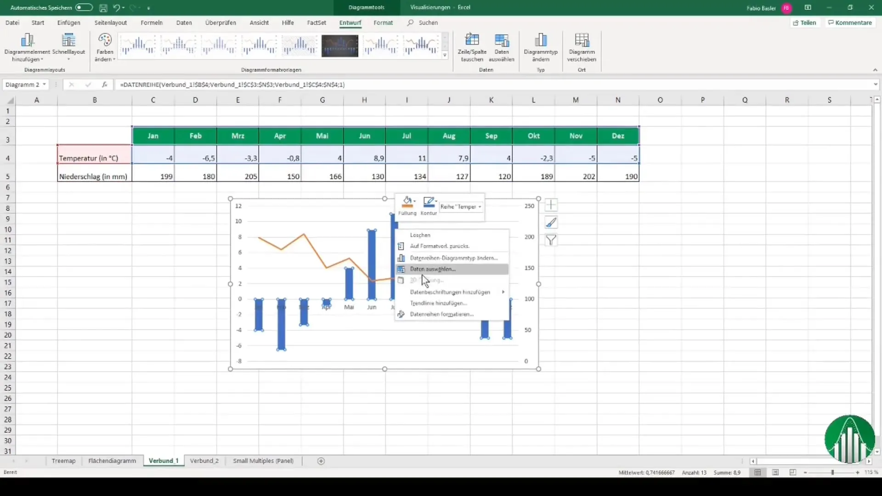Open the Quick Access Toolbar customize dropdown
The width and height of the screenshot is (882, 496).
point(148,8)
